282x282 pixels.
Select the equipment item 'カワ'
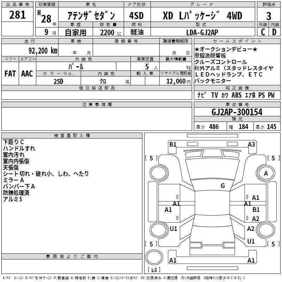click(x=225, y=95)
